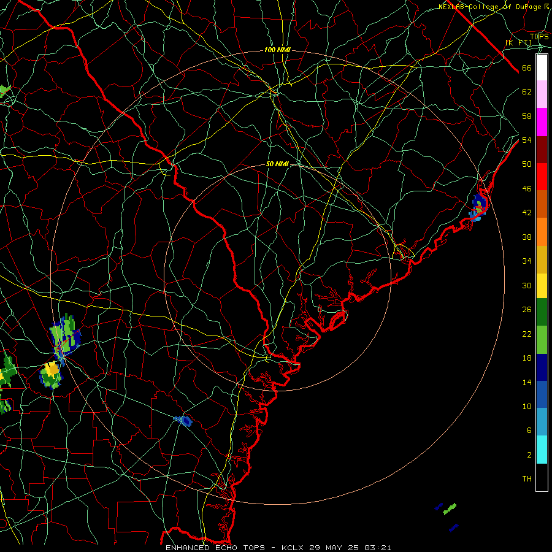Click the dark orange 42-46 kft swatch
This screenshot has height=552, width=552.
pos(542,204)
